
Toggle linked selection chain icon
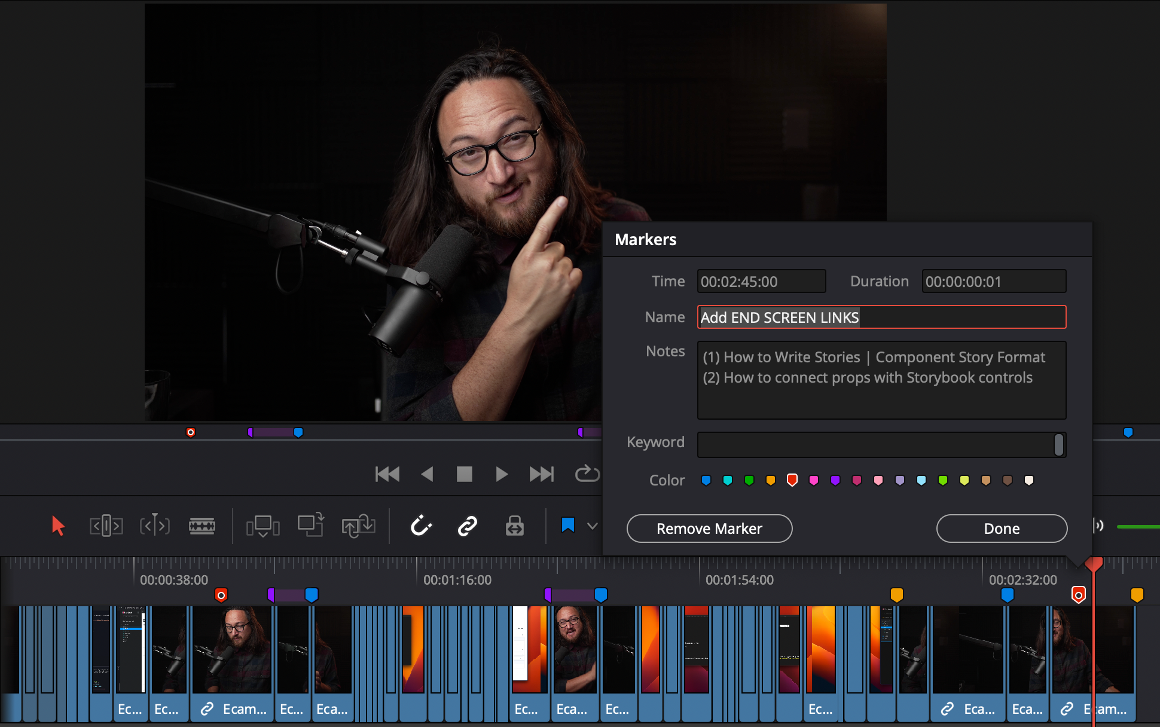[467, 526]
